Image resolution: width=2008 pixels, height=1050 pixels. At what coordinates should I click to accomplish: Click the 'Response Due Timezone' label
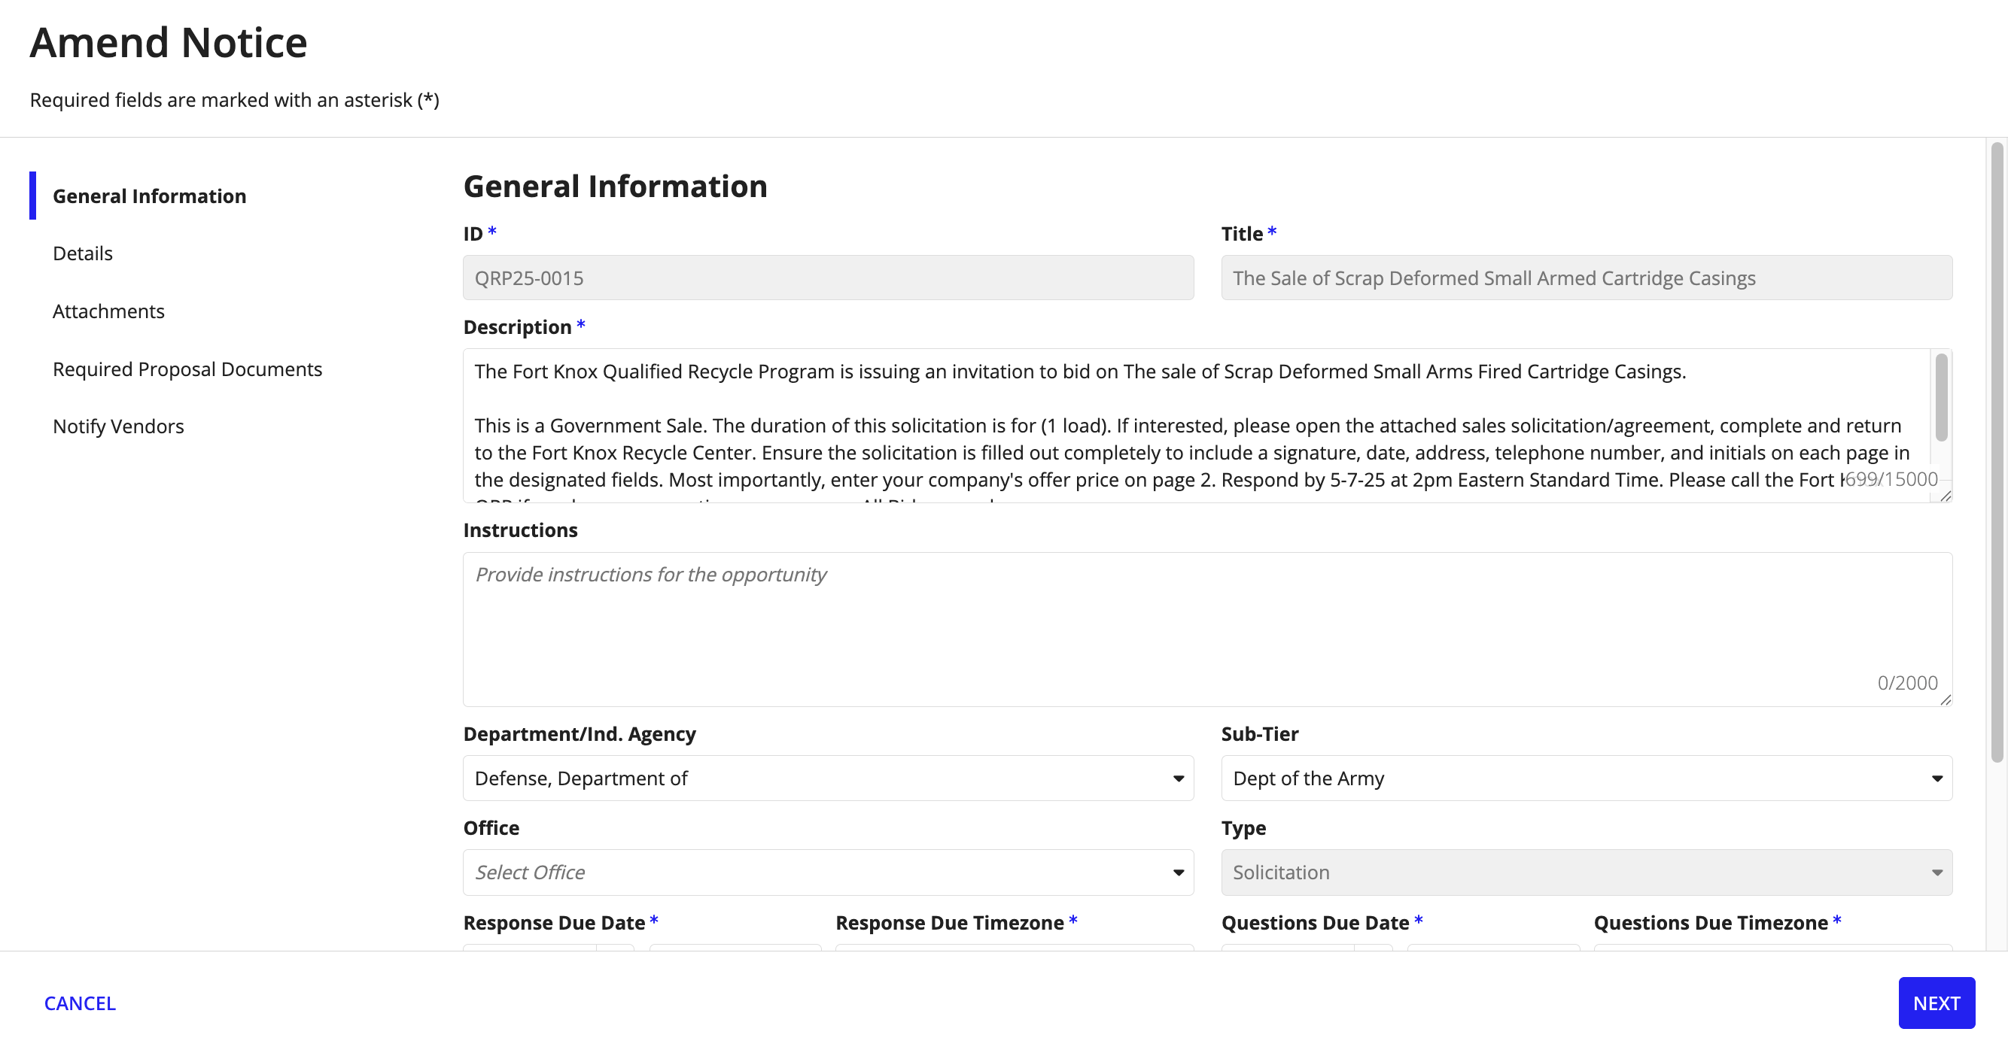point(950,922)
